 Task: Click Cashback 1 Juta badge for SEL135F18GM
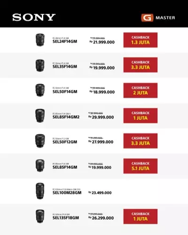141,217
